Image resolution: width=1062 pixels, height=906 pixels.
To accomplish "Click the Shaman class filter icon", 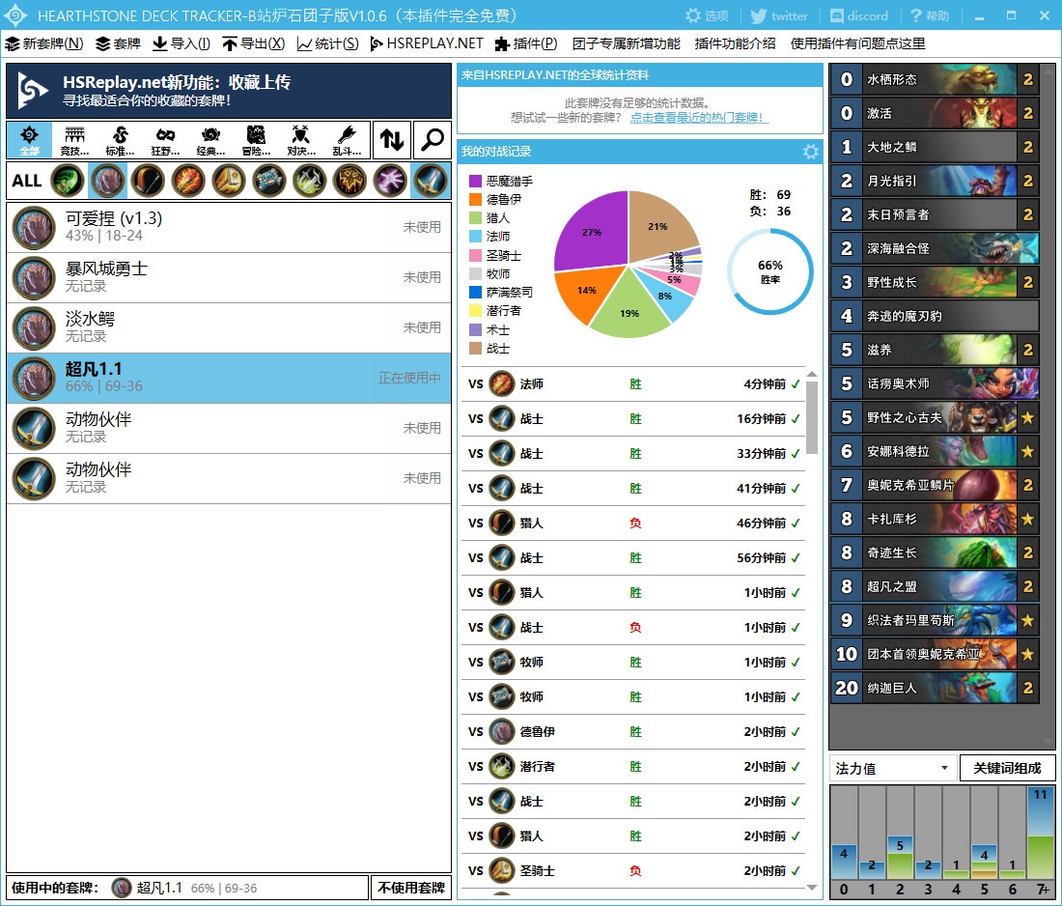I will (350, 181).
